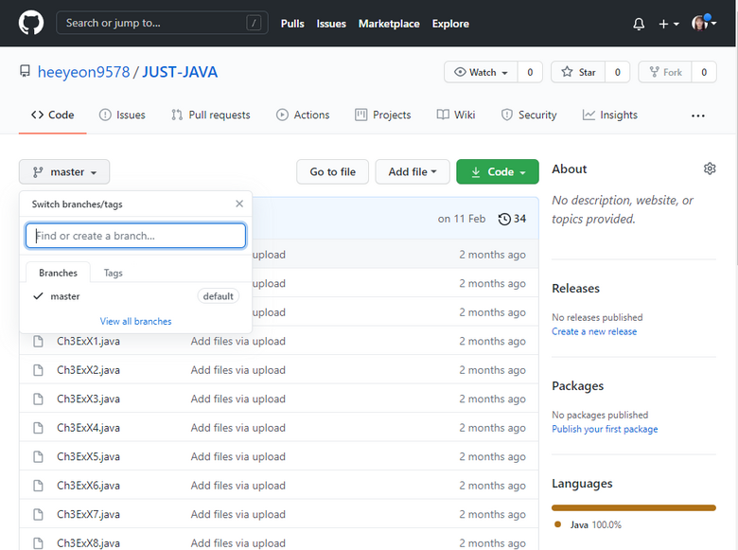
Task: Focus the Search or jump to field
Action: point(162,23)
